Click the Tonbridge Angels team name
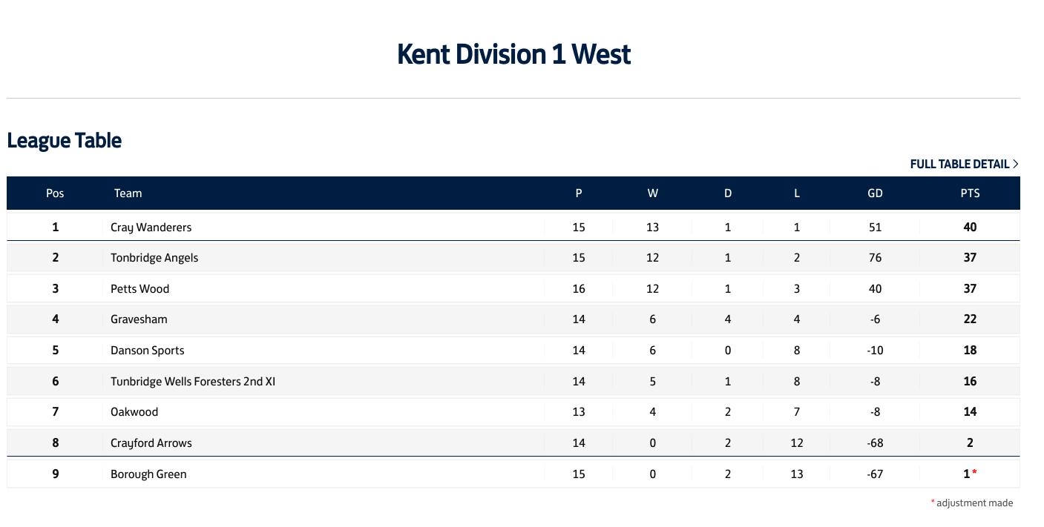Screen dimensions: 1044x527 point(154,258)
